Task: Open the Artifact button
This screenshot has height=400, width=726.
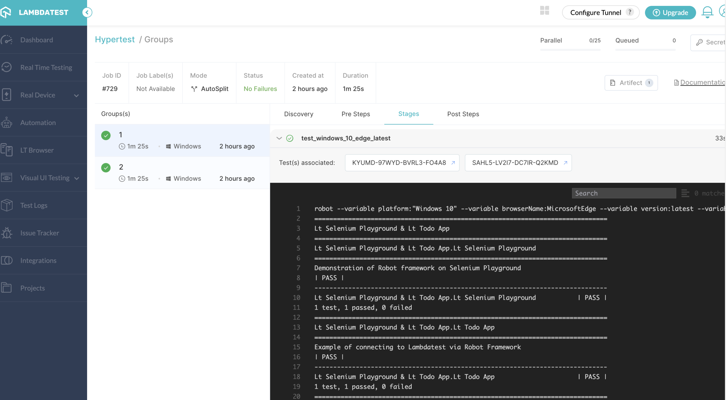Action: pos(631,83)
